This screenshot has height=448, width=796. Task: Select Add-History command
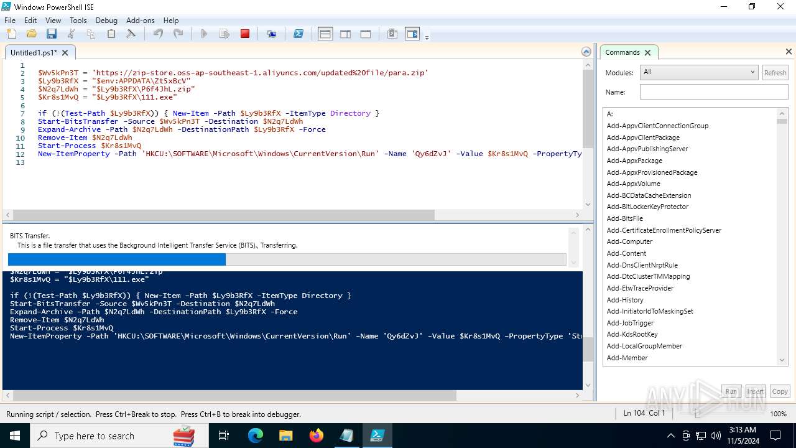[x=625, y=300]
